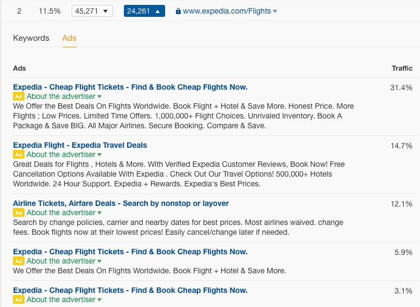The width and height of the screenshot is (420, 307).
Task: Expand About the advertiser for 31.4% ad
Action: point(64,96)
